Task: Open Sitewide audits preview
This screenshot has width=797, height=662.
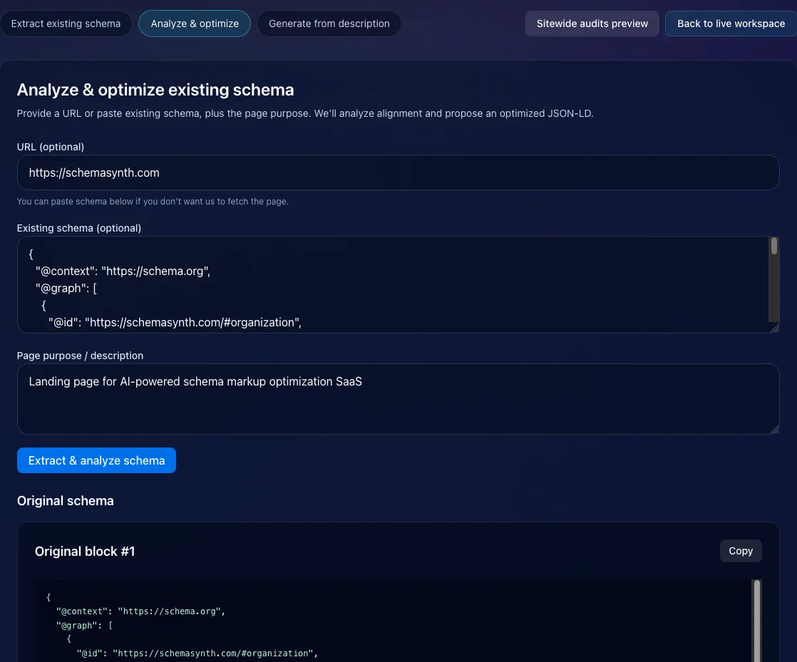Action: (x=592, y=24)
